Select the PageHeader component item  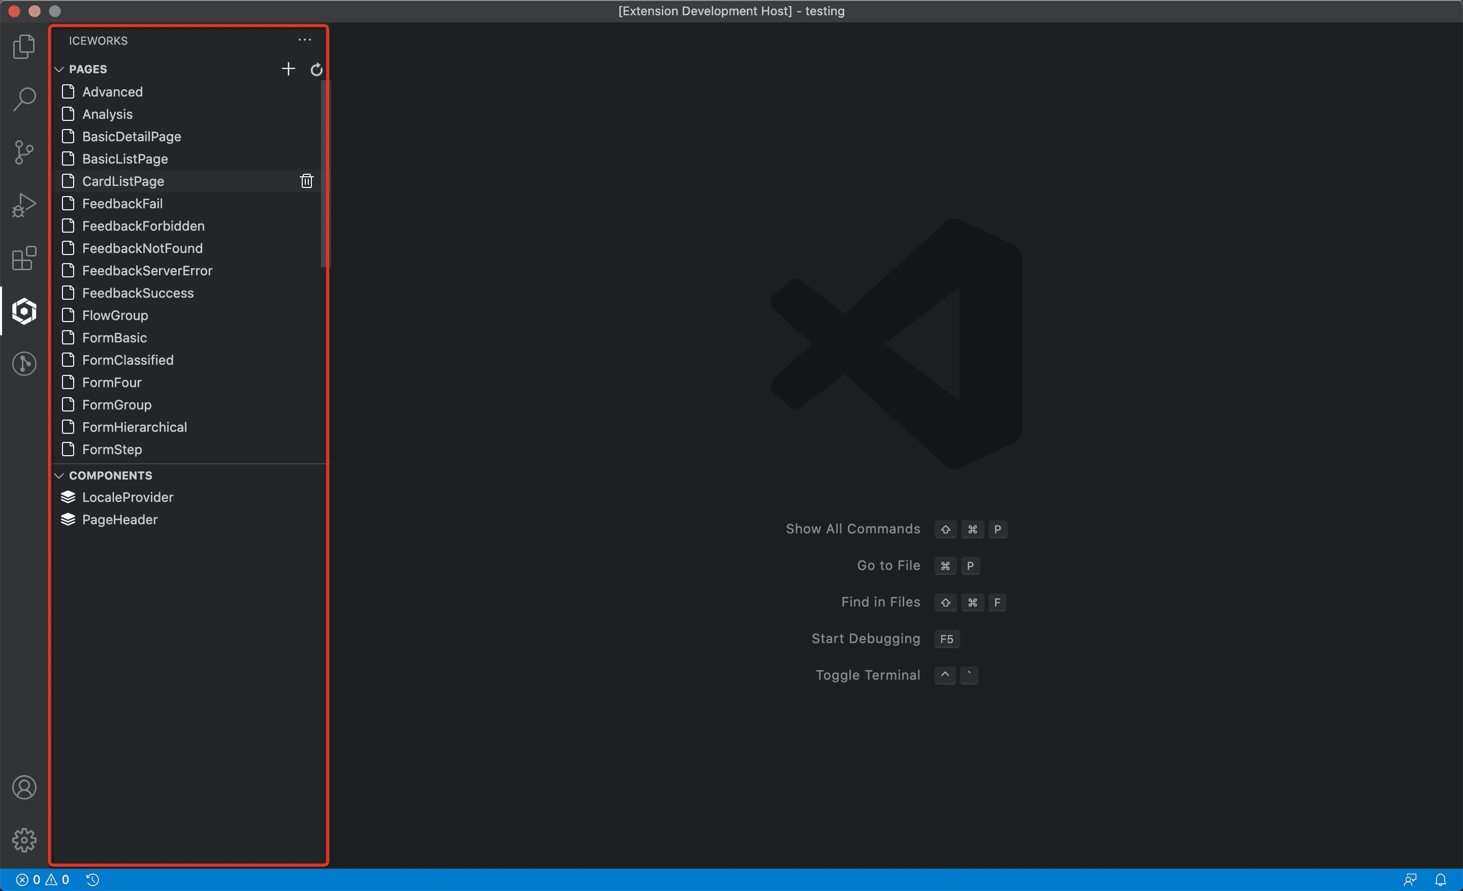[120, 519]
